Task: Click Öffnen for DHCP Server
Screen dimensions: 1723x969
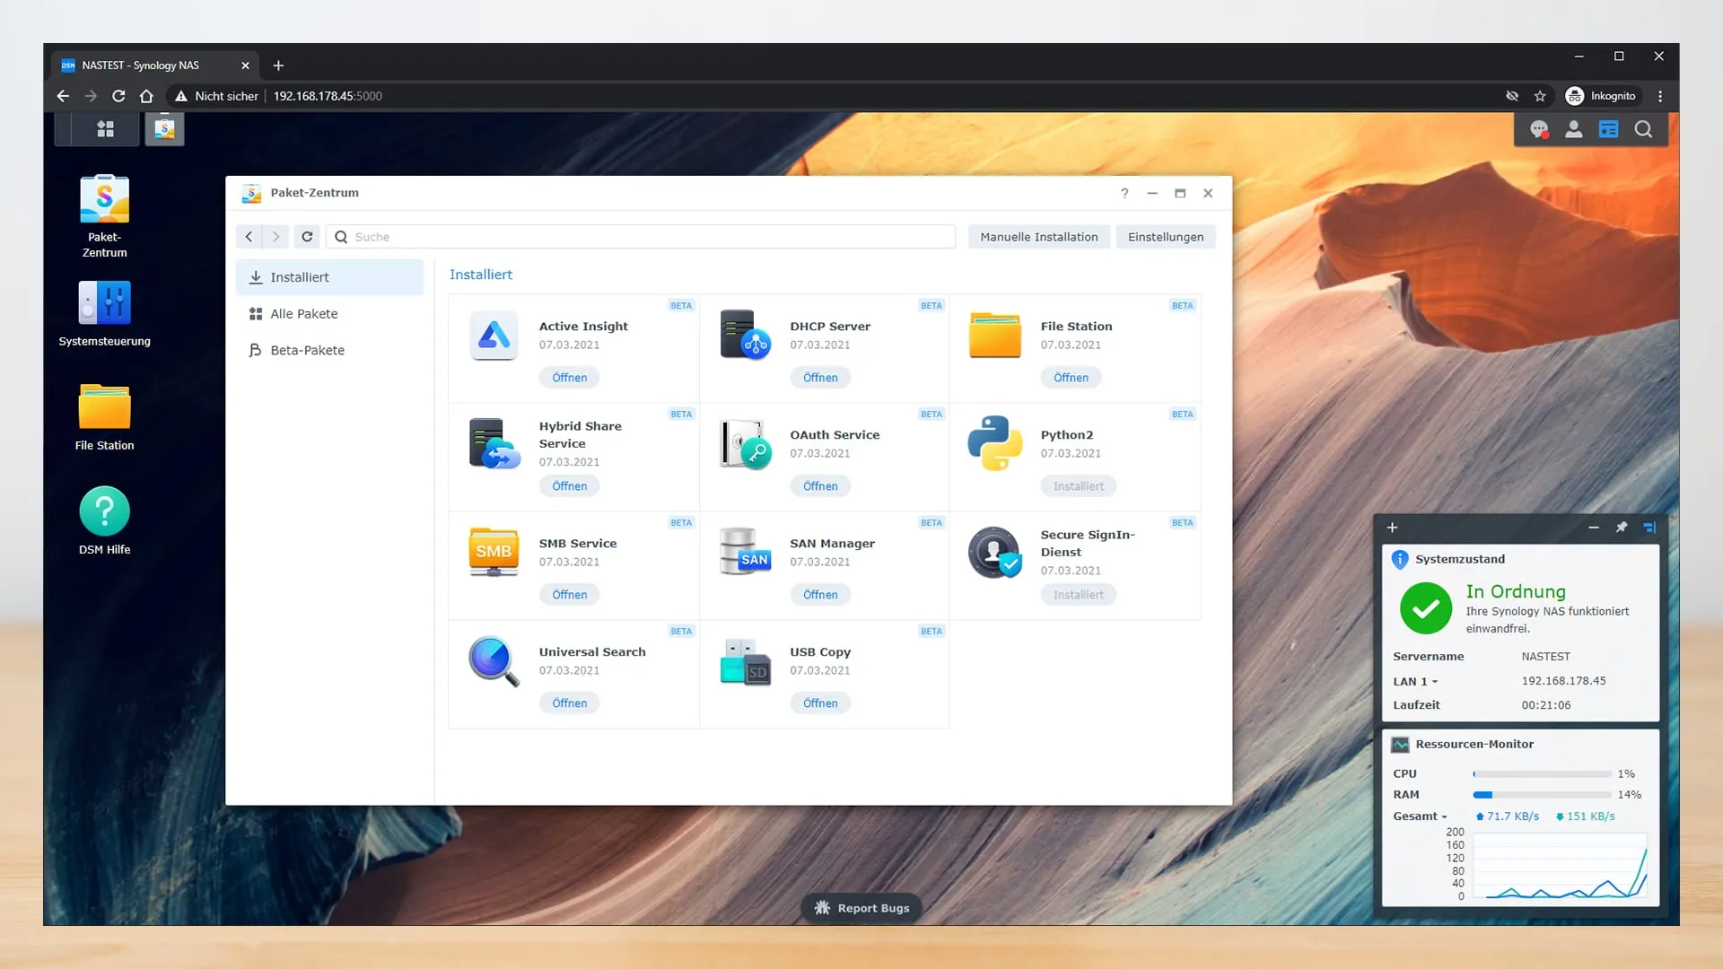Action: [x=820, y=378]
